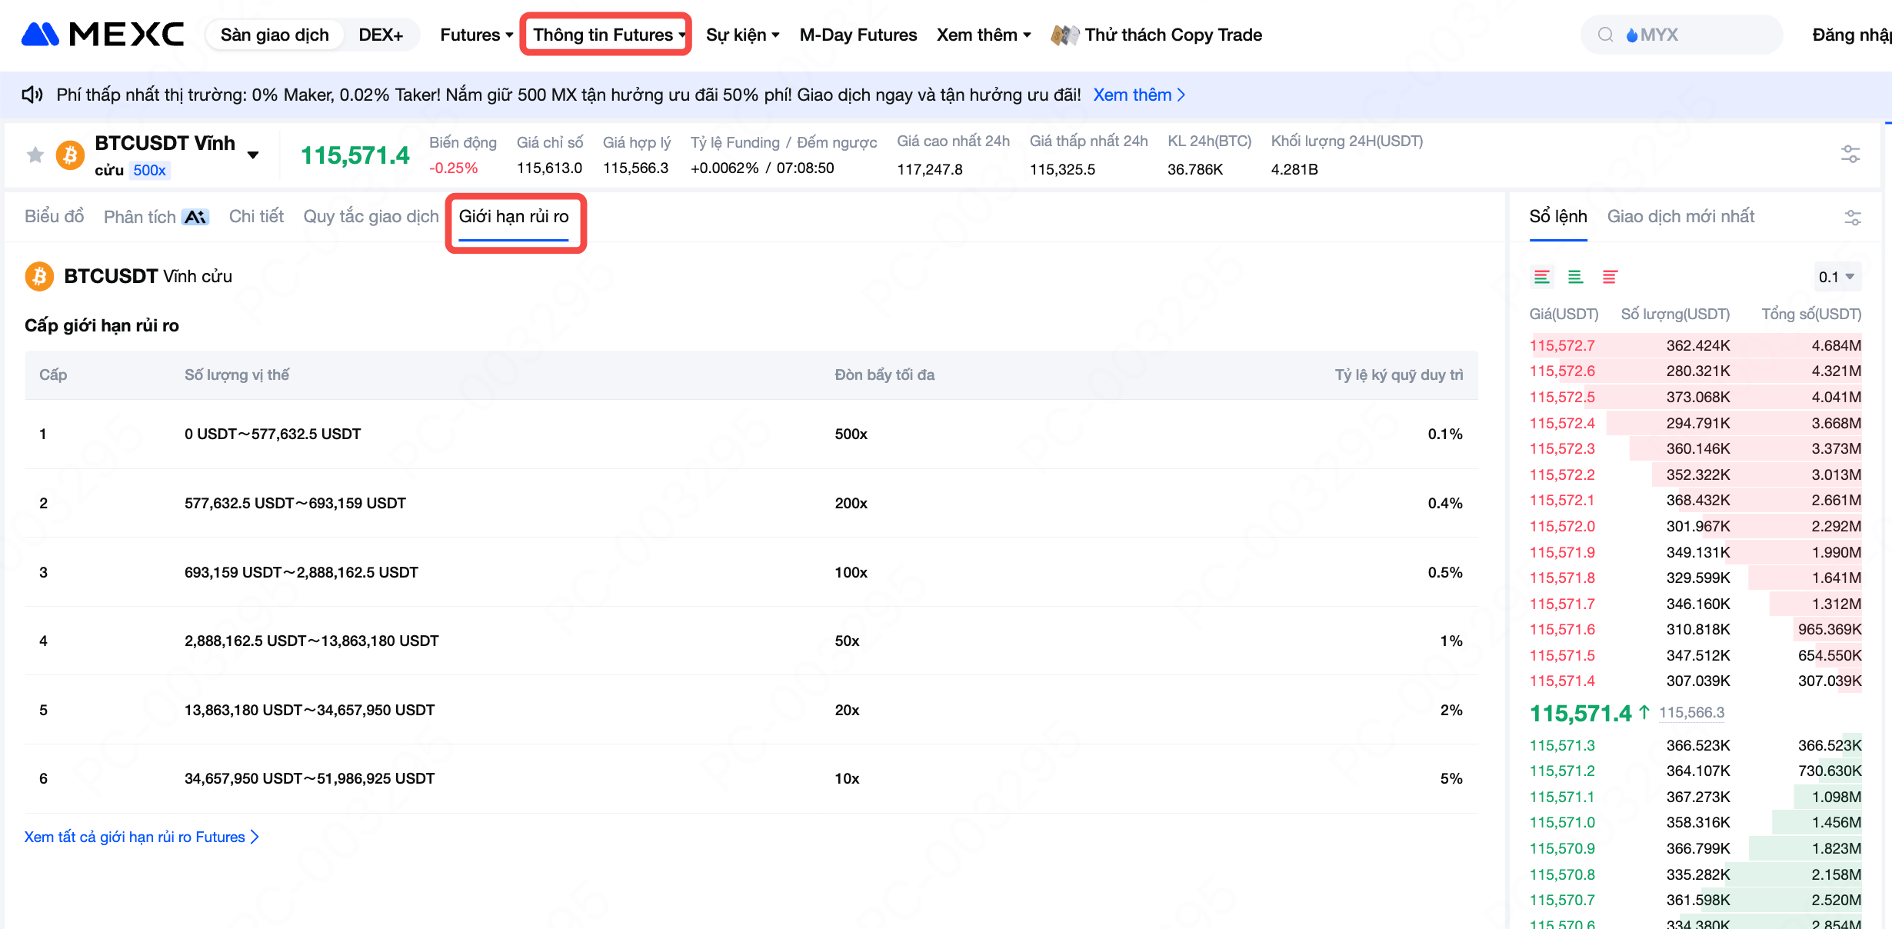The image size is (1892, 929).
Task: Open the 0.1 price grouping dropdown
Action: tap(1836, 277)
